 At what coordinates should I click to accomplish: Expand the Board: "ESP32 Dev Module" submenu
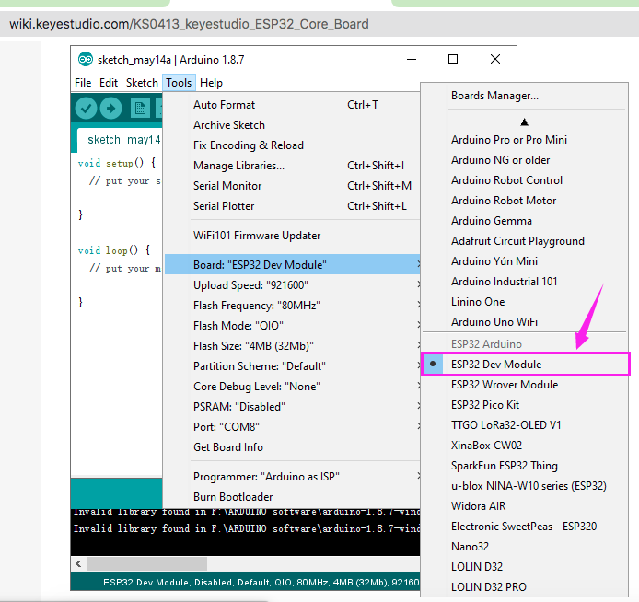click(292, 265)
